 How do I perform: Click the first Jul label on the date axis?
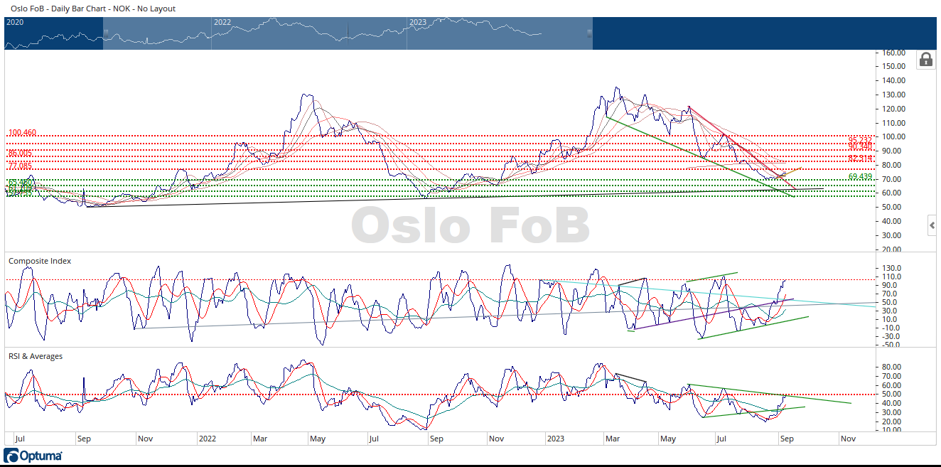[19, 439]
